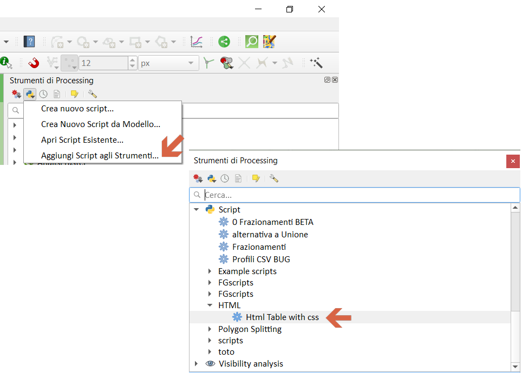This screenshot has height=379, width=522.
Task: Expand the Visibility analysis provider
Action: click(197, 364)
